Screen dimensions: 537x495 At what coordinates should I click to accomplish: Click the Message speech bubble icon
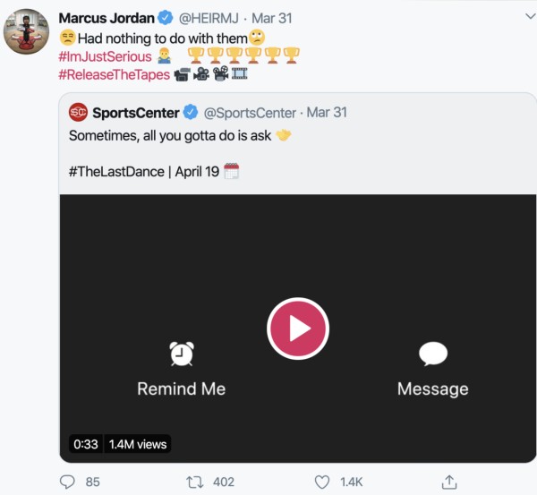pyautogui.click(x=433, y=354)
